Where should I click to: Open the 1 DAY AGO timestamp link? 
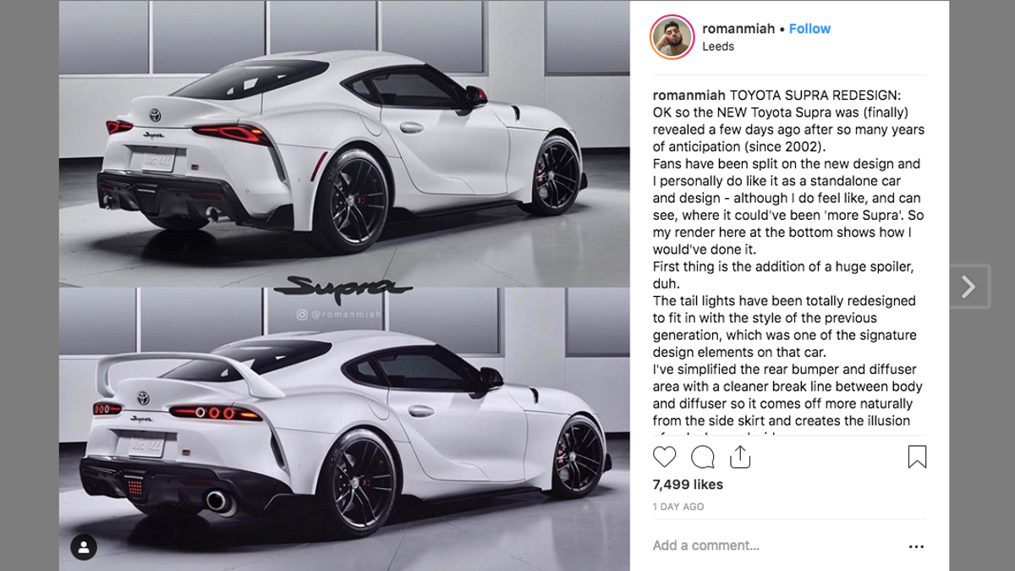point(678,507)
